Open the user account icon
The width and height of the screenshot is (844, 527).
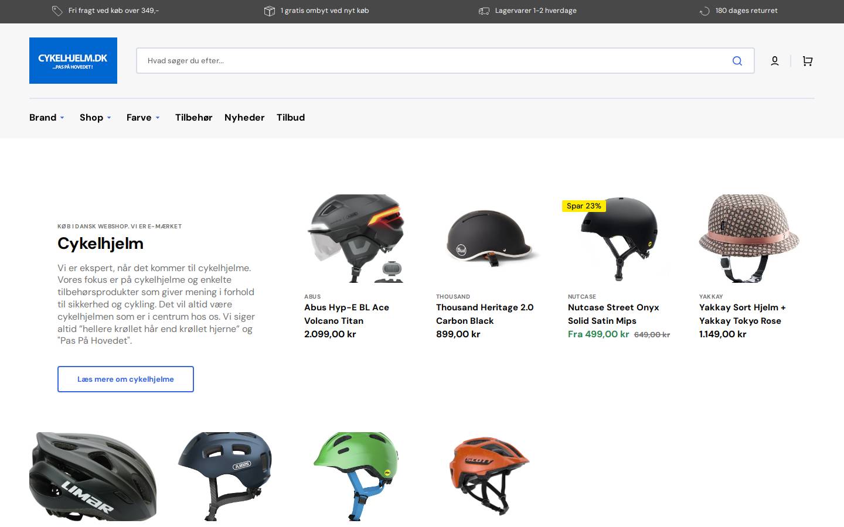point(774,61)
